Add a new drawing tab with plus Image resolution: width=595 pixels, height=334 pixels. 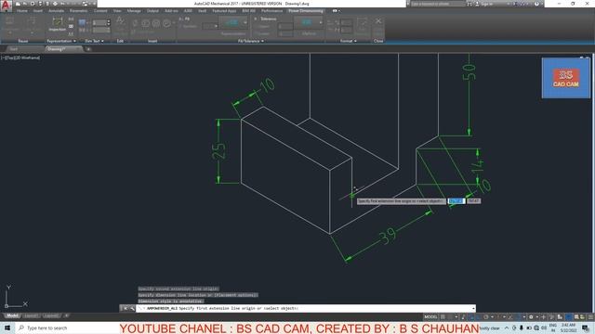88,49
